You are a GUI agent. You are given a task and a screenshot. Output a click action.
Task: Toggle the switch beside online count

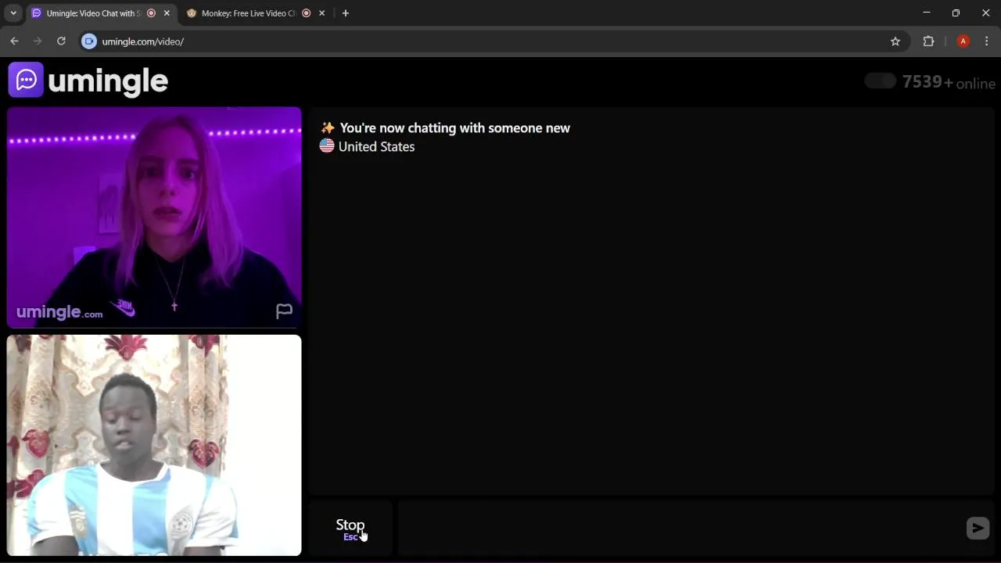[881, 81]
